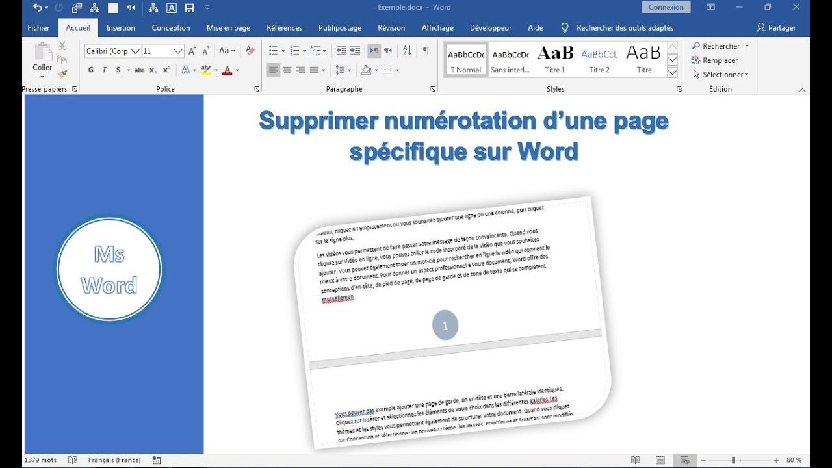Apply the Titre 1 style
The width and height of the screenshot is (832, 468).
(555, 59)
